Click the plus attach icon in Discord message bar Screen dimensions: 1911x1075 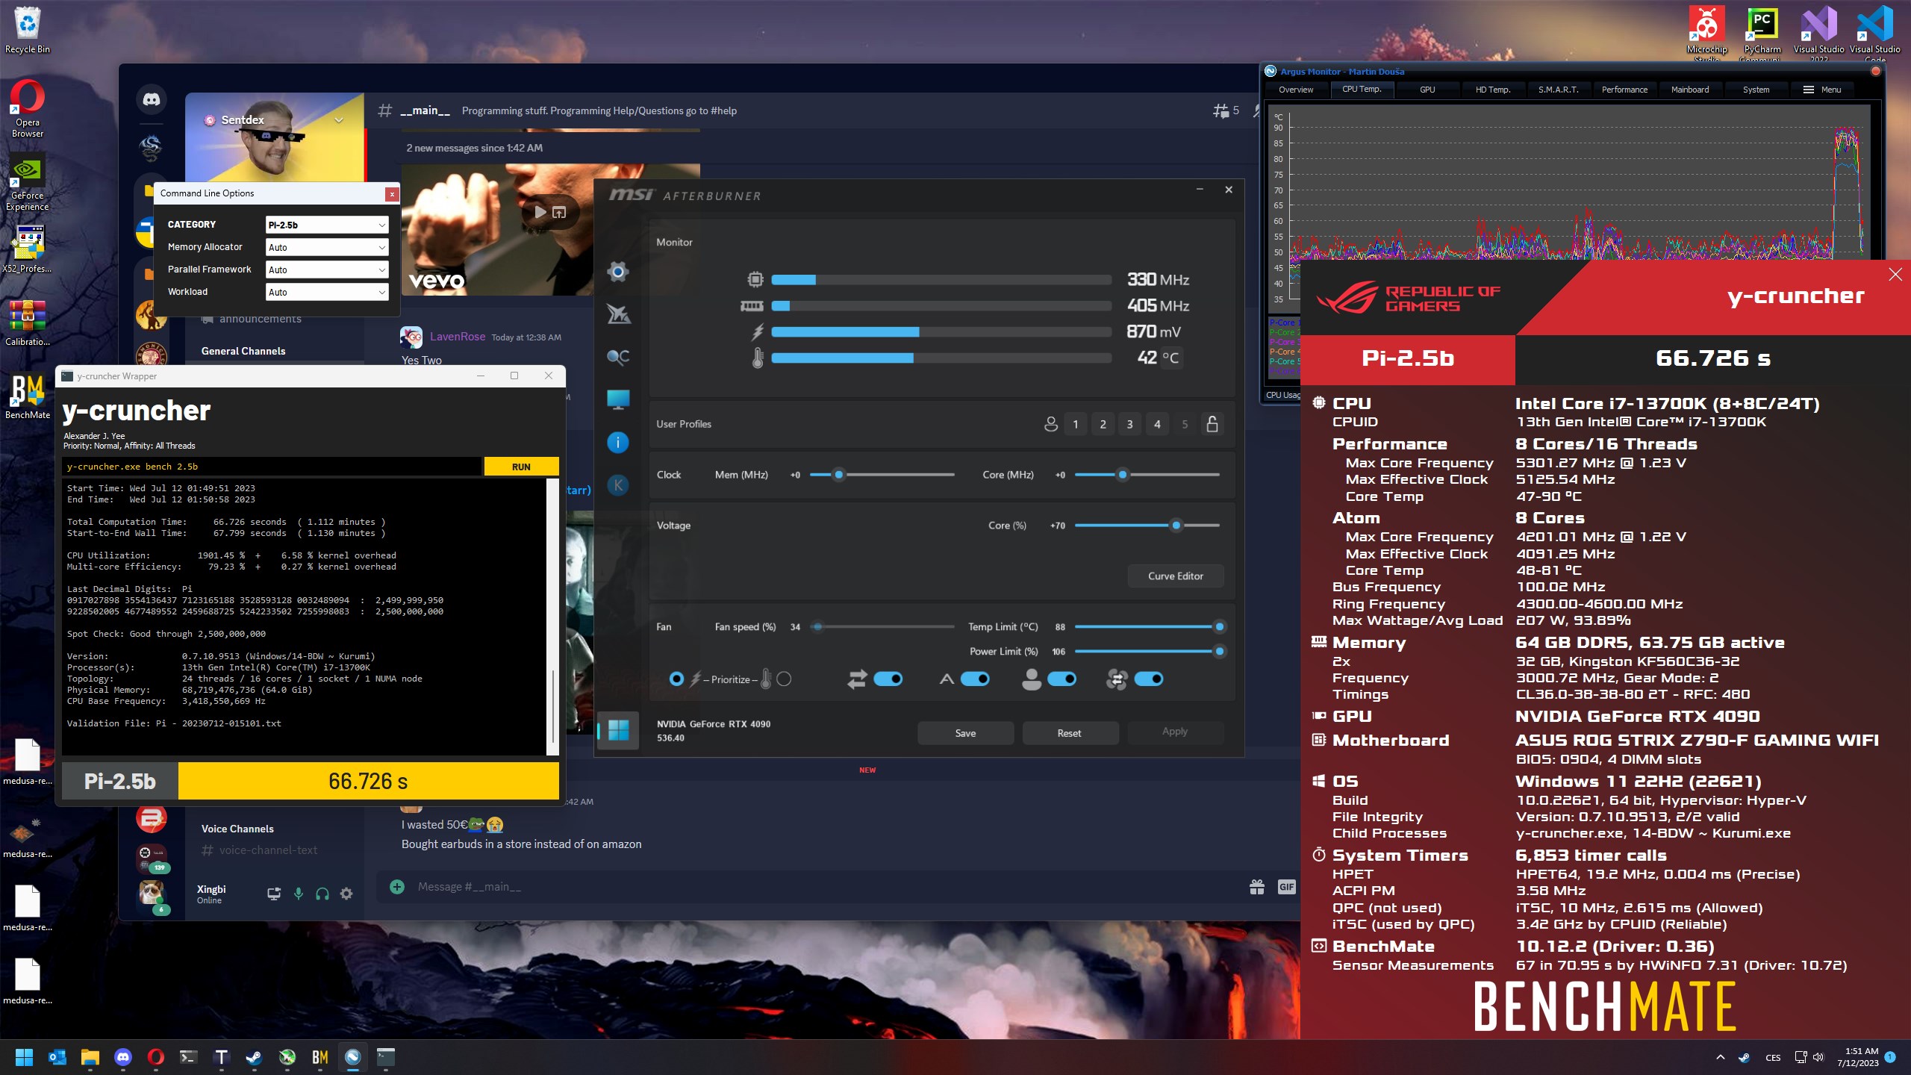click(x=397, y=887)
